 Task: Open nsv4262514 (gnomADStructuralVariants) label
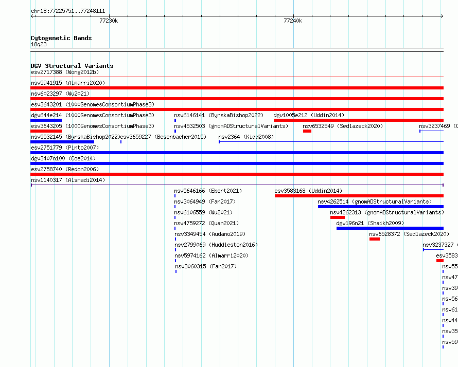pyautogui.click(x=375, y=201)
